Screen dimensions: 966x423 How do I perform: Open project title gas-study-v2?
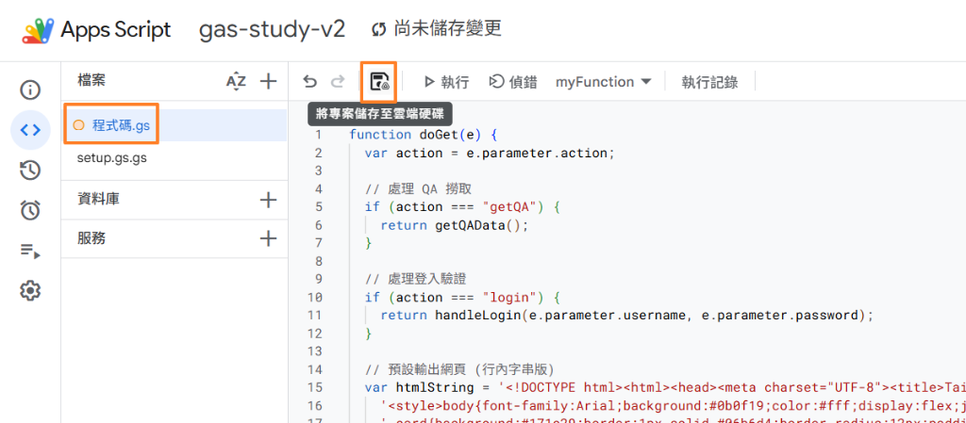tap(272, 29)
